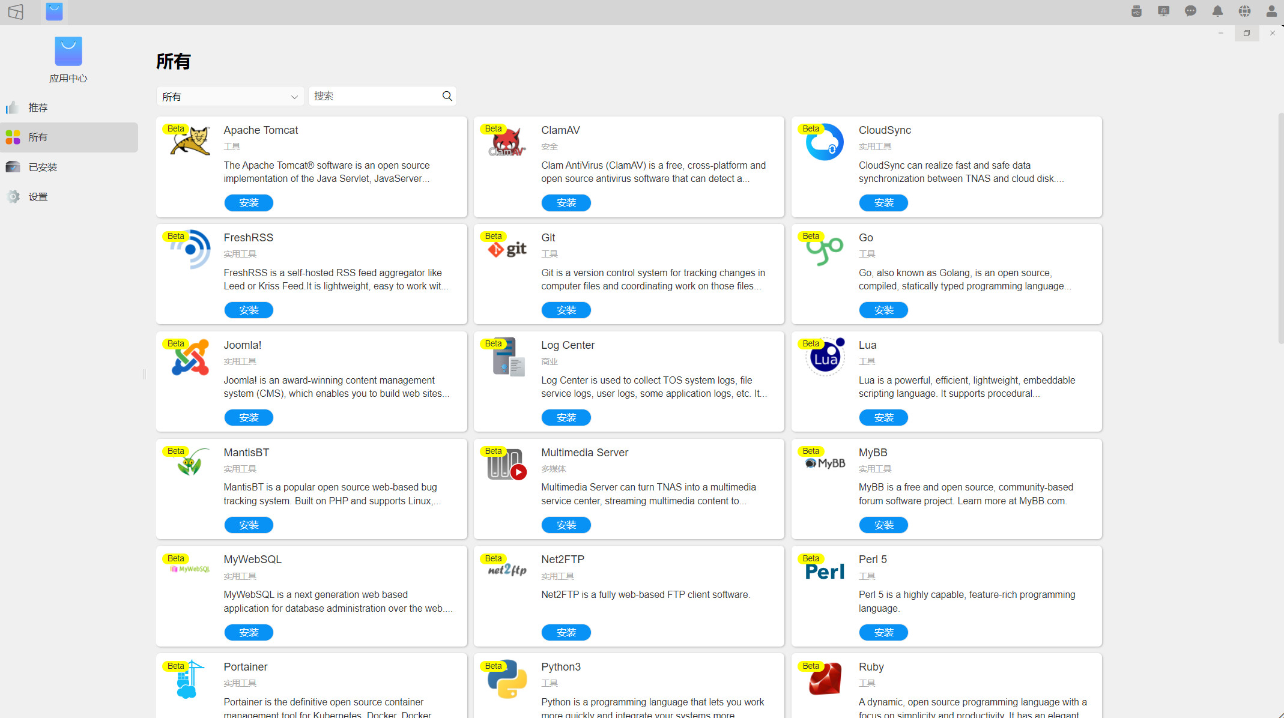Open the Portainer app title
1284x718 pixels.
pos(246,667)
